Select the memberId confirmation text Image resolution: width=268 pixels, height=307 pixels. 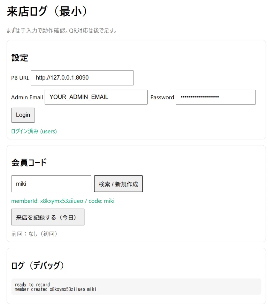pyautogui.click(x=62, y=201)
